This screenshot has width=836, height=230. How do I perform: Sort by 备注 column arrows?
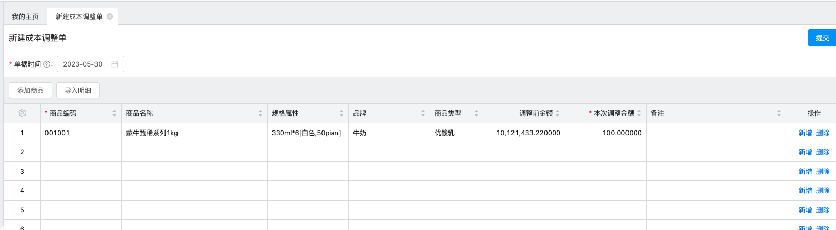tap(779, 113)
